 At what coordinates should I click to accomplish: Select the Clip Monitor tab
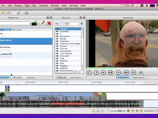tap(123, 77)
